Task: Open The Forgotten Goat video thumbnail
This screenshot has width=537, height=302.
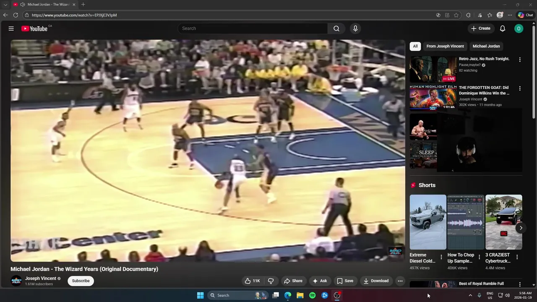Action: pyautogui.click(x=433, y=97)
